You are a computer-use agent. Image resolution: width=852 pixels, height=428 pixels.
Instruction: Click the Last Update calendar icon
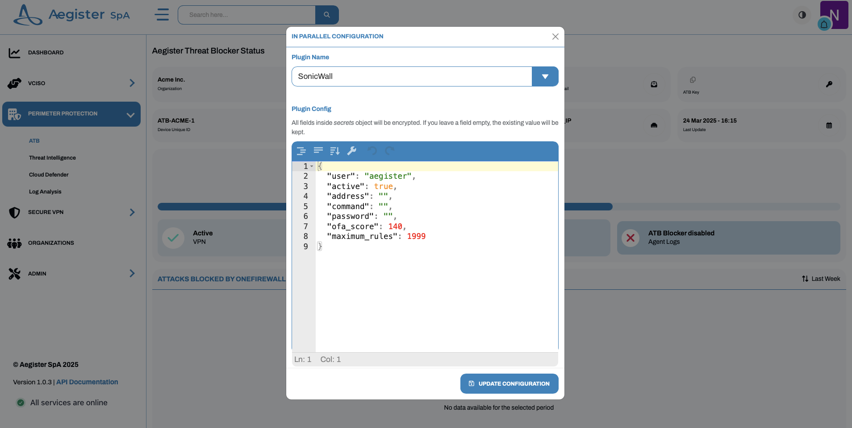pos(829,126)
